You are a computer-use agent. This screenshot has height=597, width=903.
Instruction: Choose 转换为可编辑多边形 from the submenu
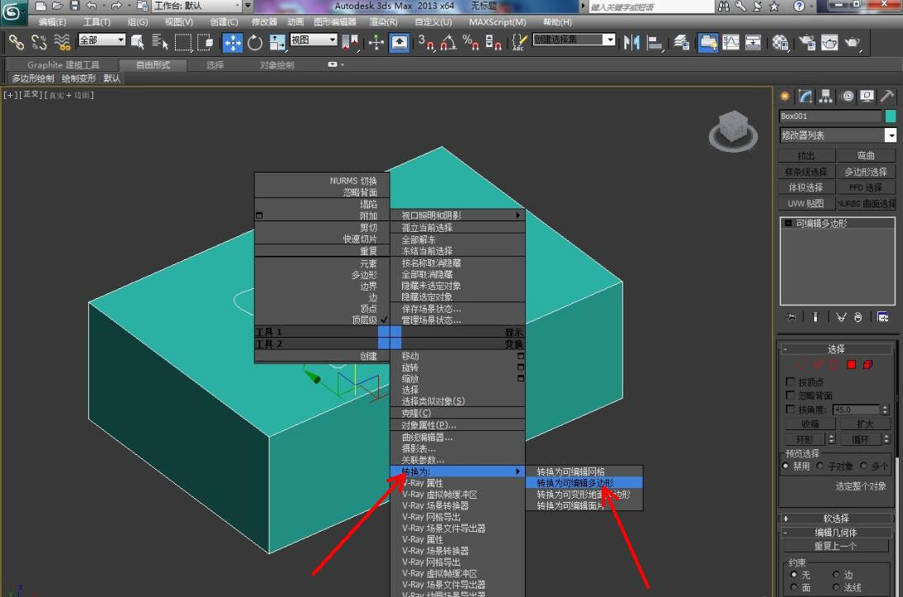576,483
